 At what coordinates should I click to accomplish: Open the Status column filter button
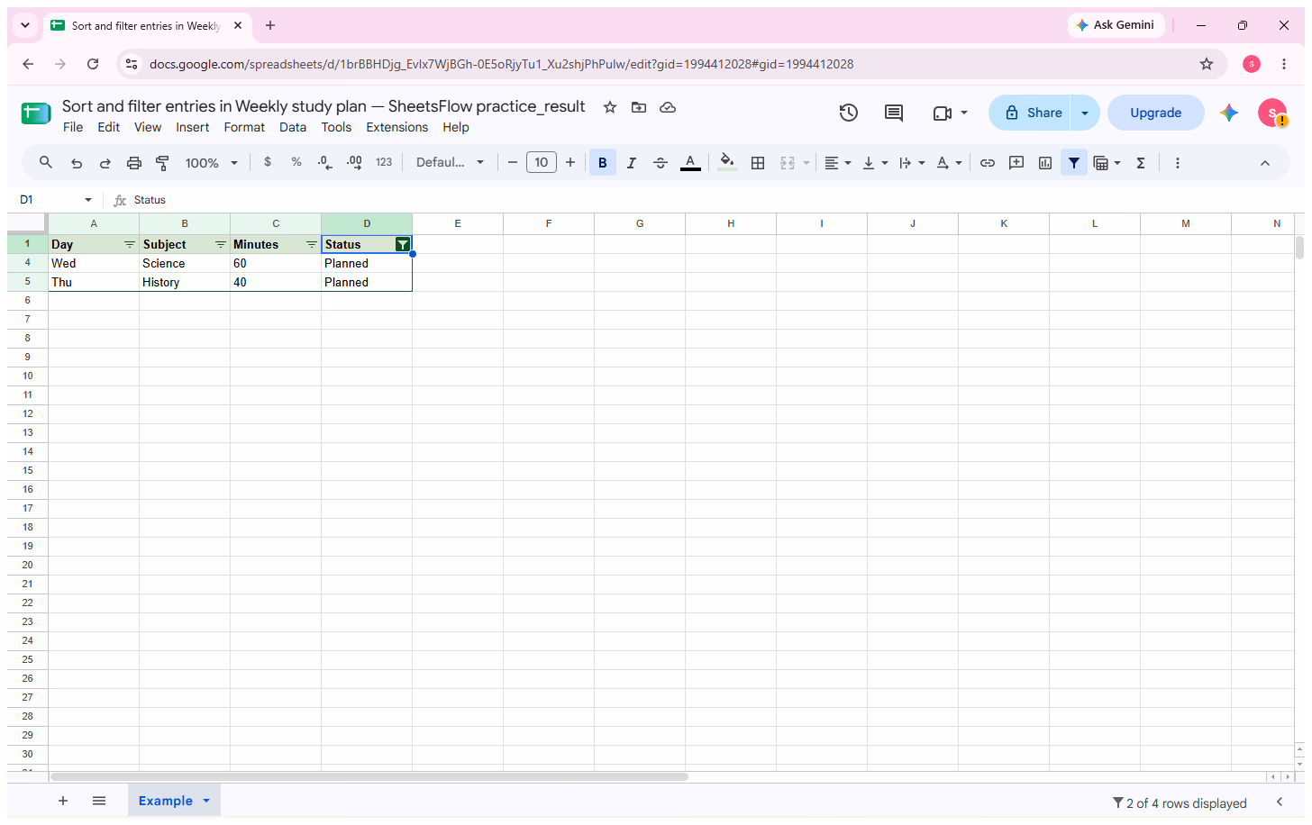403,244
